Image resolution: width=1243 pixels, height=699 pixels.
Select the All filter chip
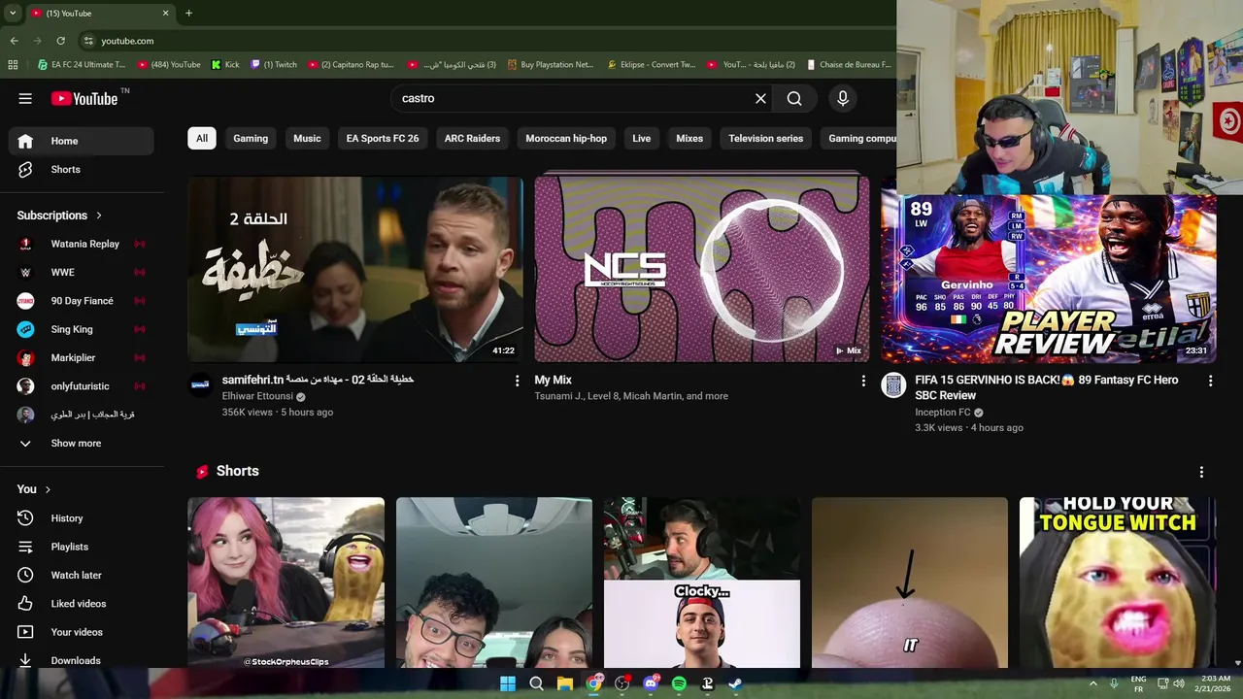[202, 138]
